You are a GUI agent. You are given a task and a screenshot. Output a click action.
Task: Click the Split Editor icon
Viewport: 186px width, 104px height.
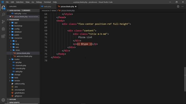point(178,6)
